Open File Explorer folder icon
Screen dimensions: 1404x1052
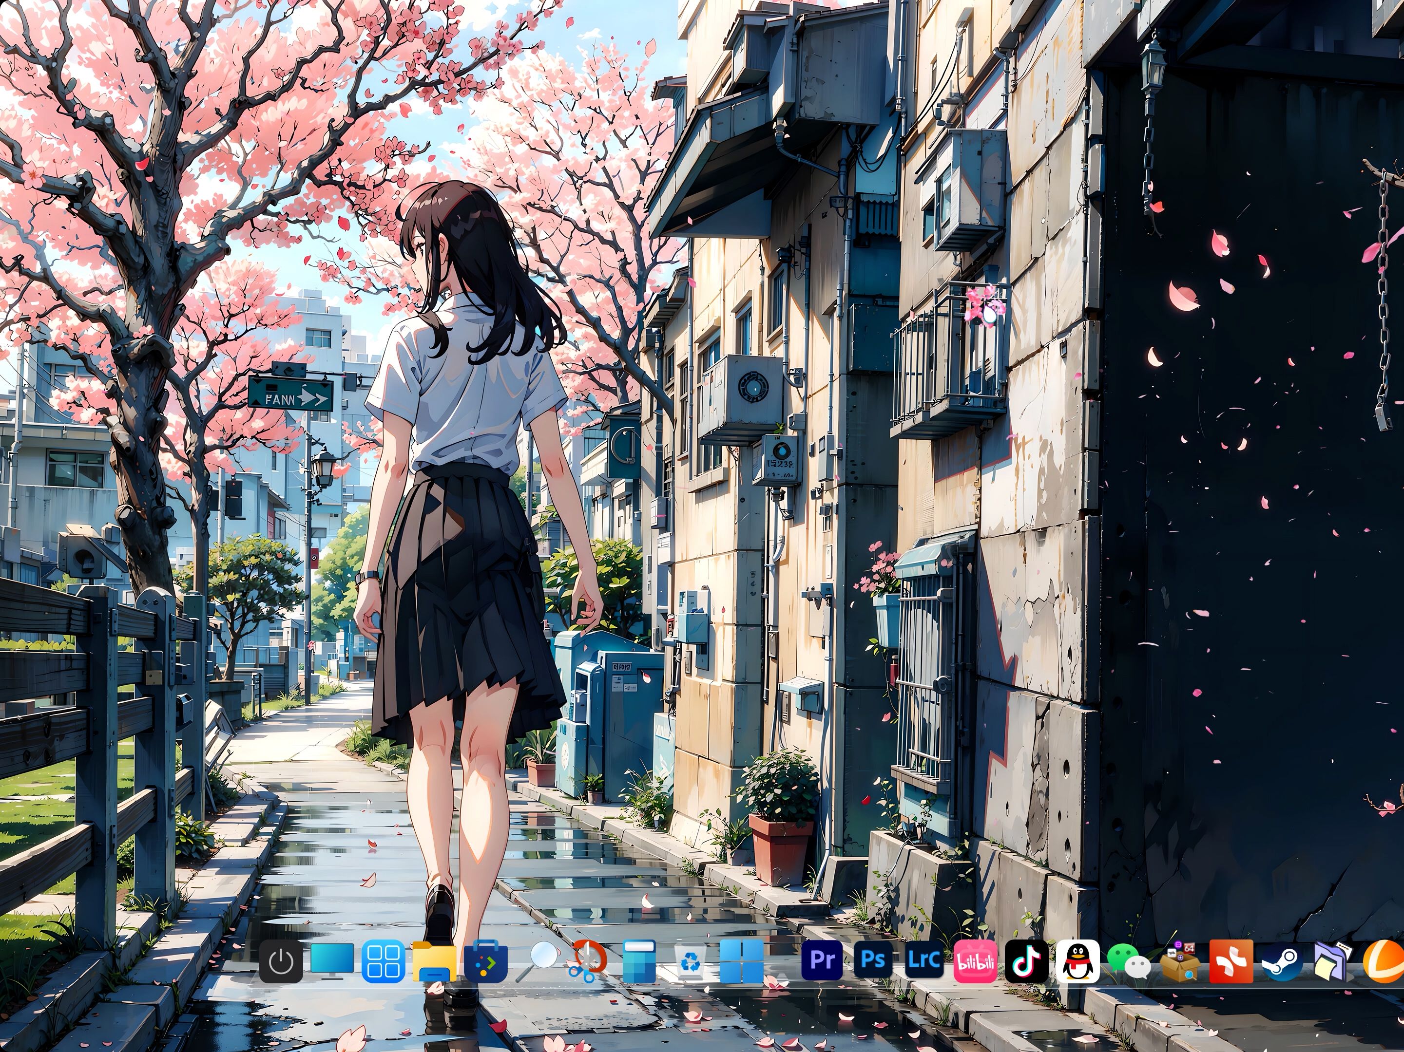click(434, 961)
